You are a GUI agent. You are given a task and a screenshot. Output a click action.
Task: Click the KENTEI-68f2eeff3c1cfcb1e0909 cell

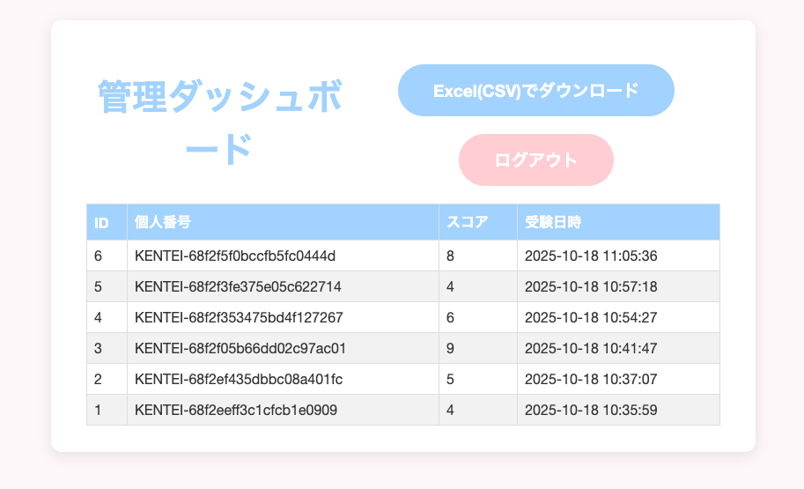tap(235, 410)
